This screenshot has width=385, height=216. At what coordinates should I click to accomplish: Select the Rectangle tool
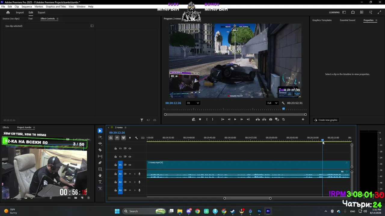click(x=100, y=169)
